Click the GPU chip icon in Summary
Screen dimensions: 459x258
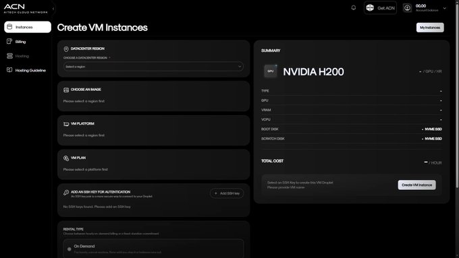coord(271,71)
